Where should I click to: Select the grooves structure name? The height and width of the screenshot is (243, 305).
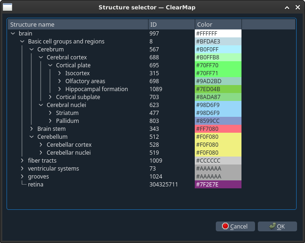click(38, 177)
